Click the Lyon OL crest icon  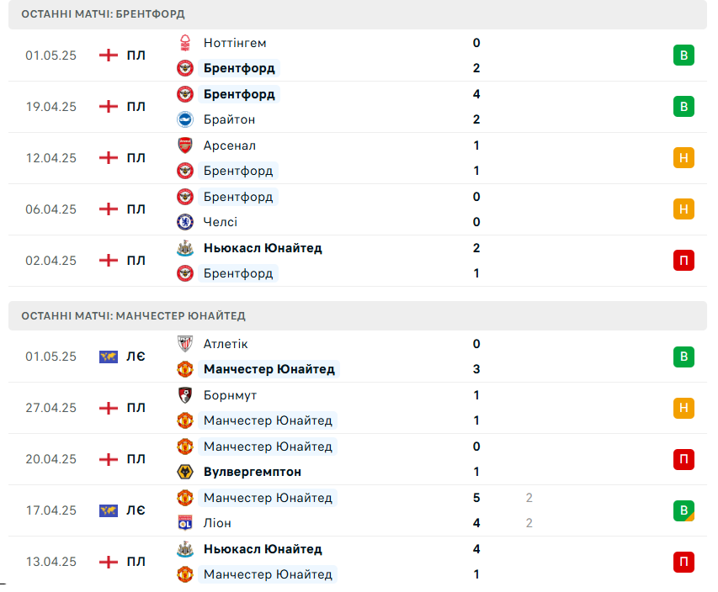tap(185, 523)
